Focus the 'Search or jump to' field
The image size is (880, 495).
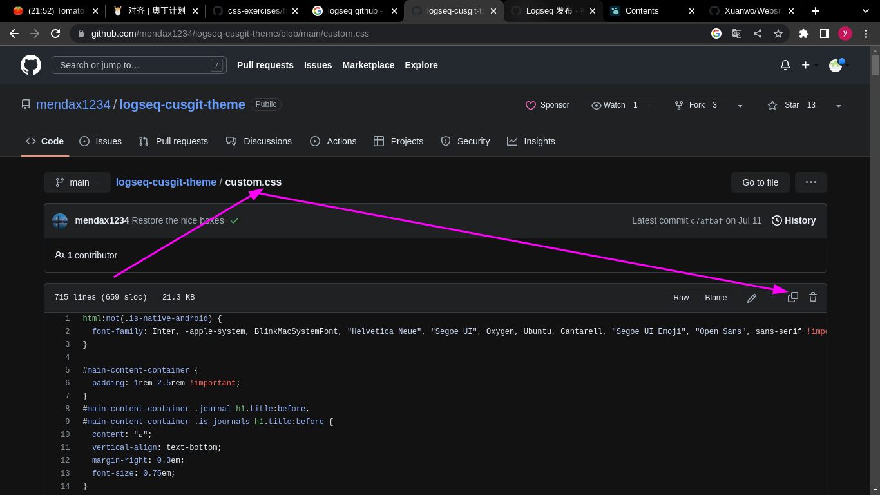pos(139,65)
